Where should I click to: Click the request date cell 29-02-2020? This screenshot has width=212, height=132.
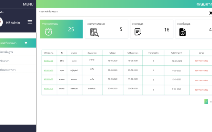click(176, 61)
